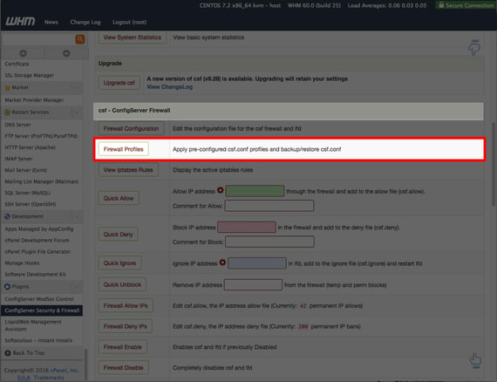This screenshot has width=497, height=382.
Task: Open Manage Hooks in sidebar
Action: click(x=22, y=263)
